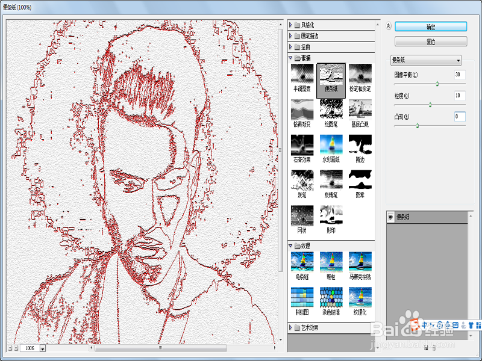The image size is (482, 361).
Task: Zoom in with the plus button
Action: point(16,348)
